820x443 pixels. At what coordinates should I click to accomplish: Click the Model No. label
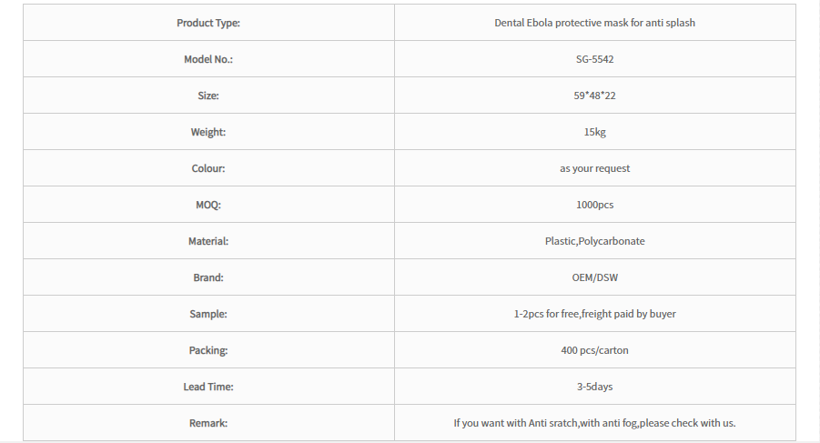(208, 59)
